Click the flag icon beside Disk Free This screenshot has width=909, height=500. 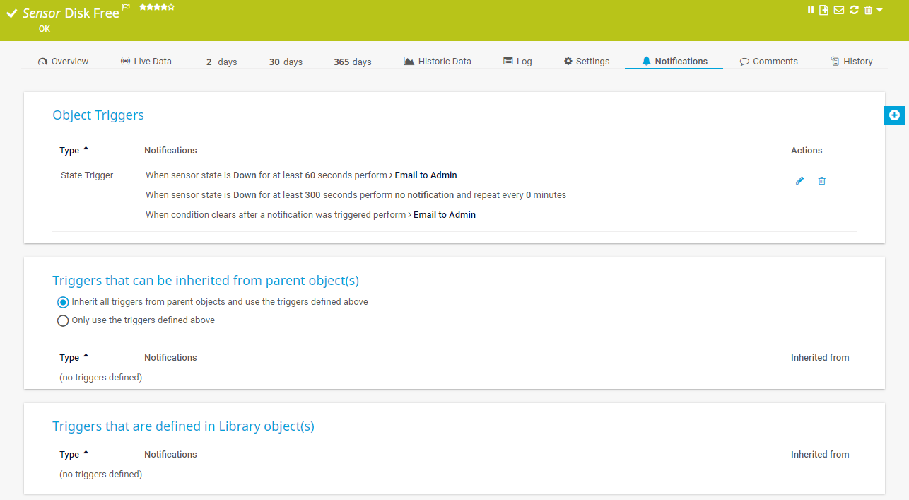(126, 7)
